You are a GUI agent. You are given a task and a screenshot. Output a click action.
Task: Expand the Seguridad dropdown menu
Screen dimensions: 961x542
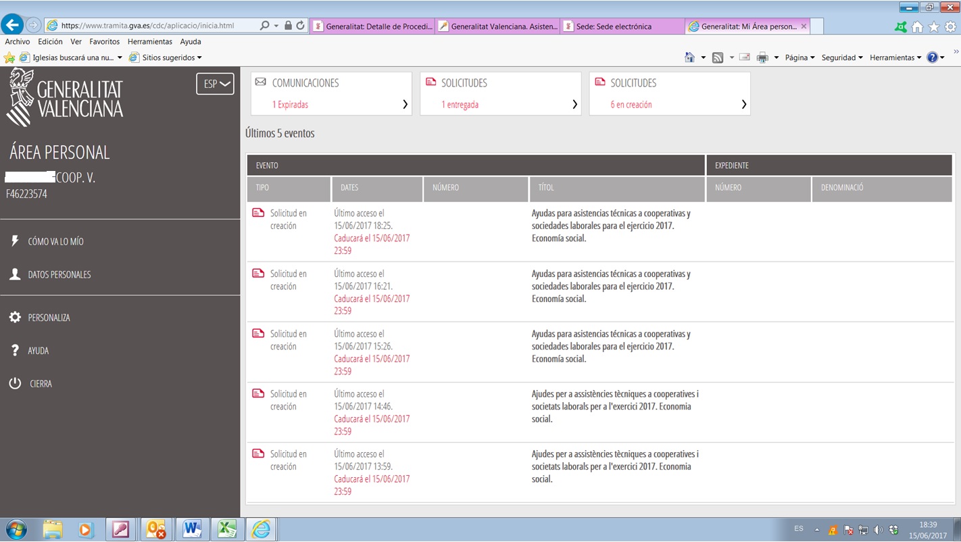click(x=842, y=57)
